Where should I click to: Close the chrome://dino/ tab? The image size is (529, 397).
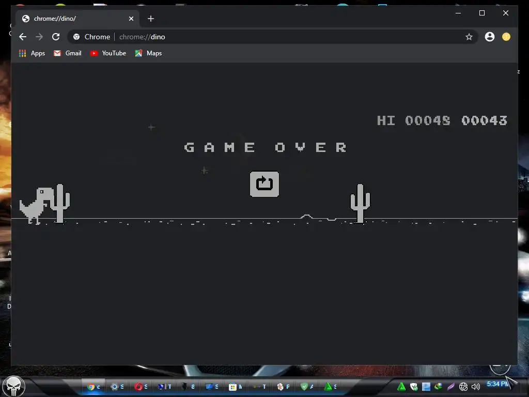pyautogui.click(x=131, y=19)
